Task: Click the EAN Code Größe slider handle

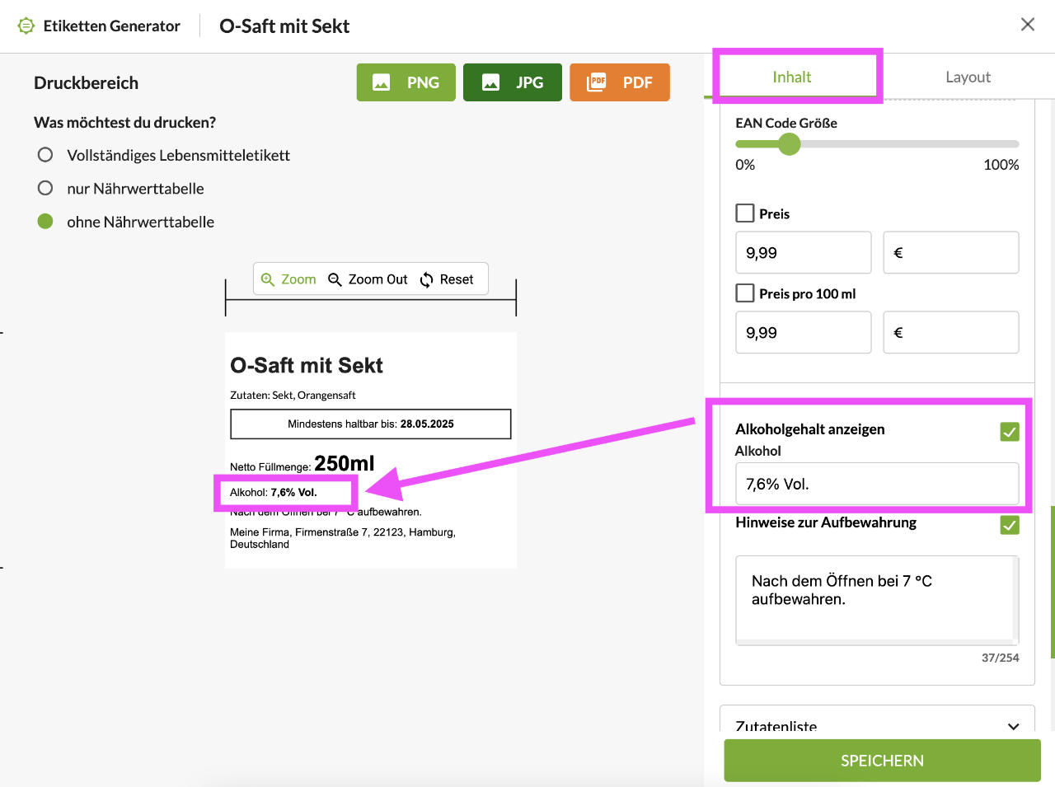Action: pyautogui.click(x=790, y=144)
